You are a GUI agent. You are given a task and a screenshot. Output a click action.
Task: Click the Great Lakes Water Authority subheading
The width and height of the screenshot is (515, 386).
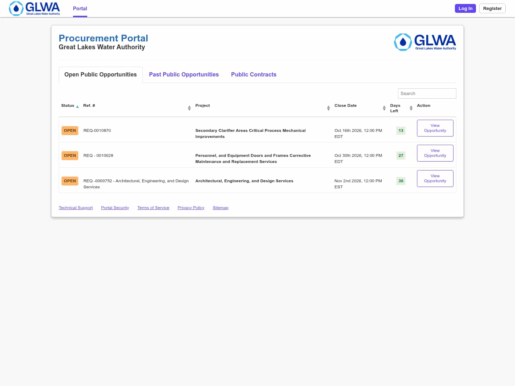[102, 47]
